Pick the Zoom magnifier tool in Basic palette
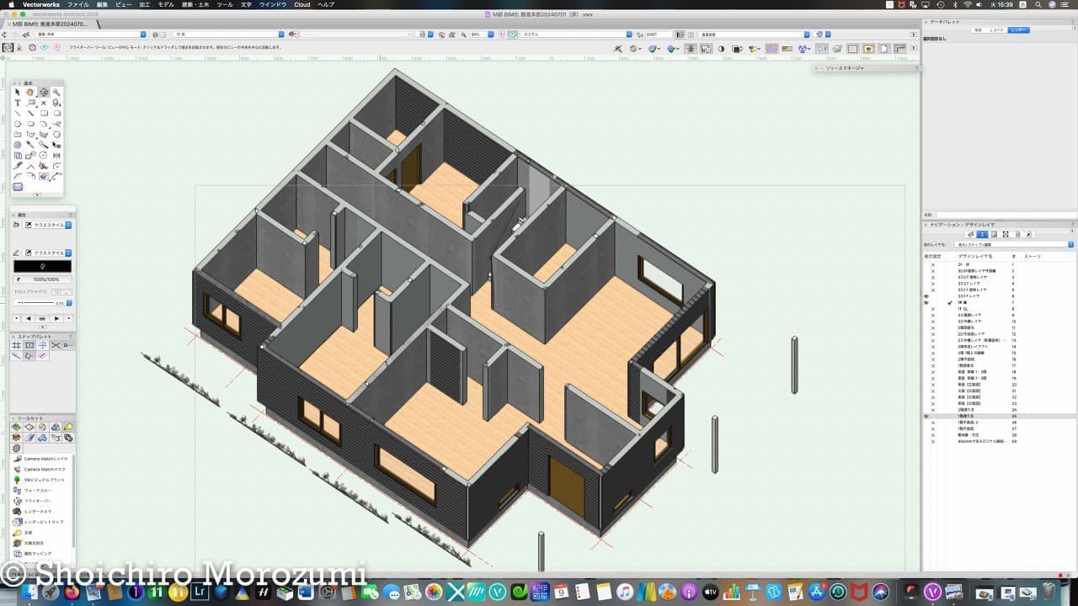The height and width of the screenshot is (606, 1078). coord(56,93)
